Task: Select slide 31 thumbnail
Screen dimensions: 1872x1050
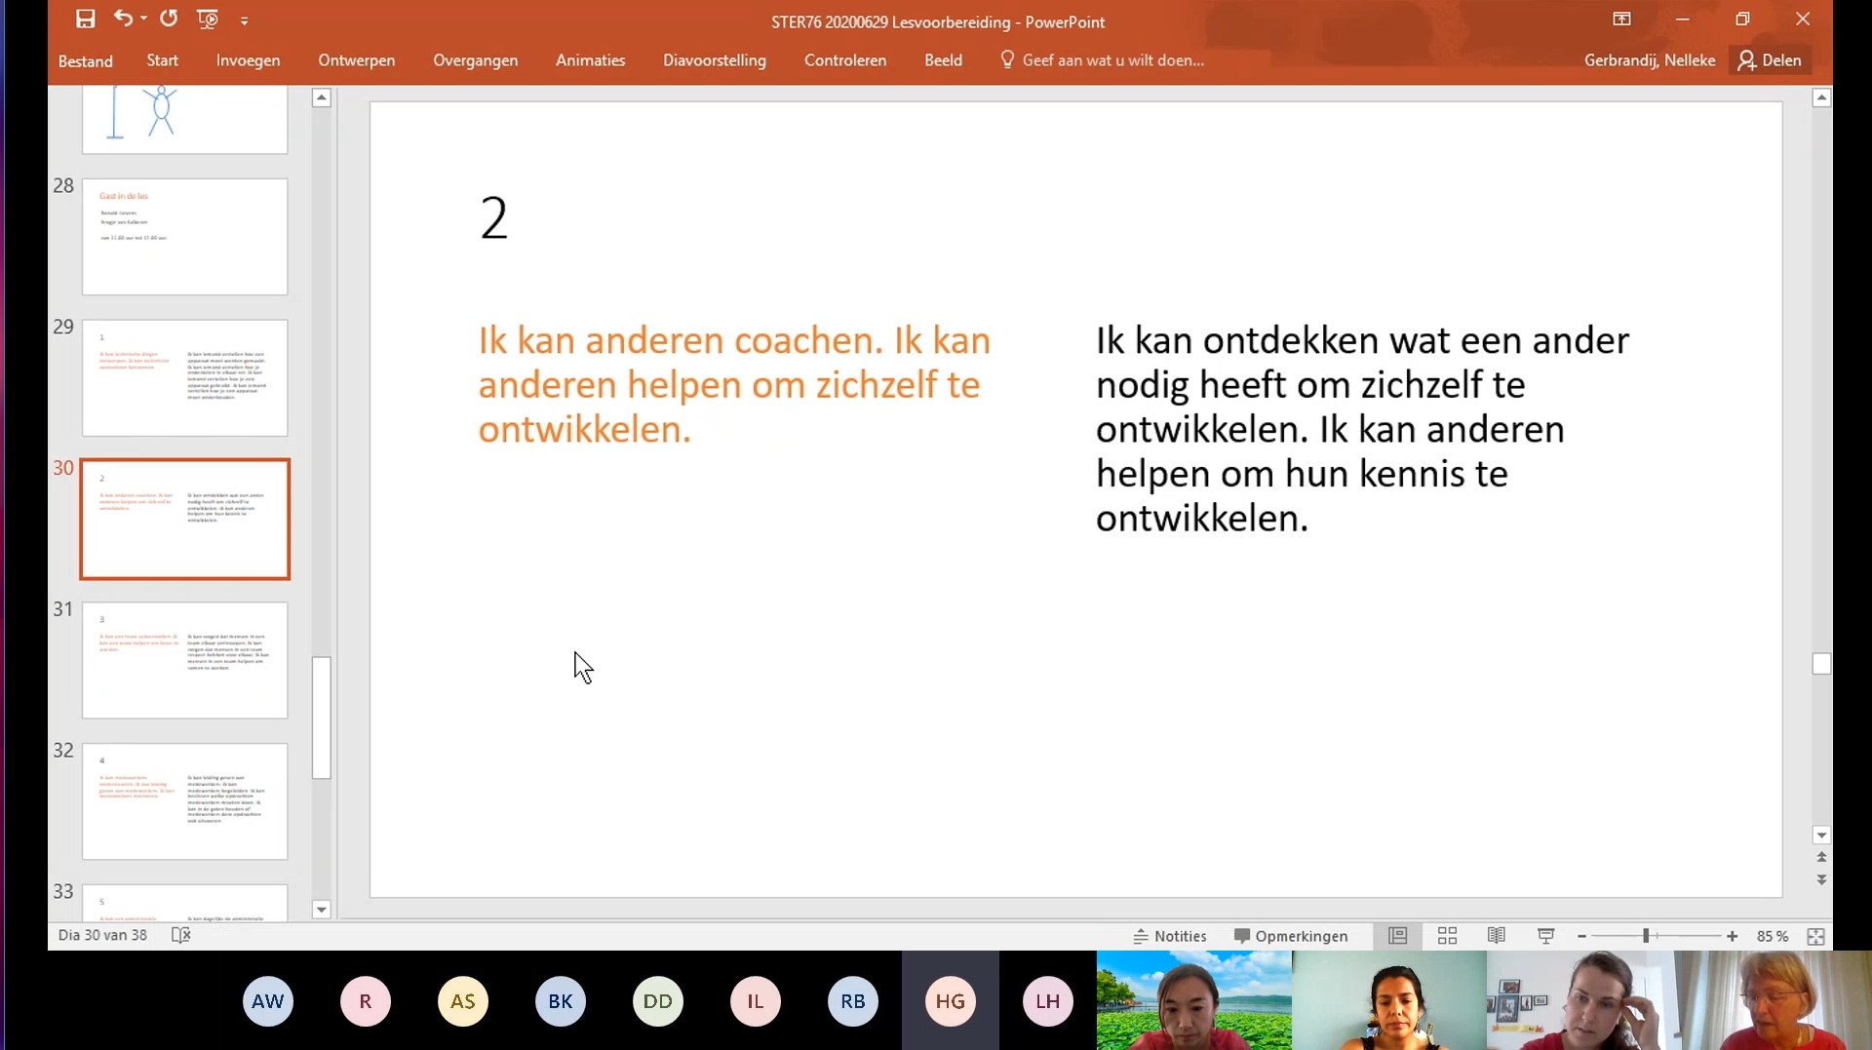Action: (184, 660)
